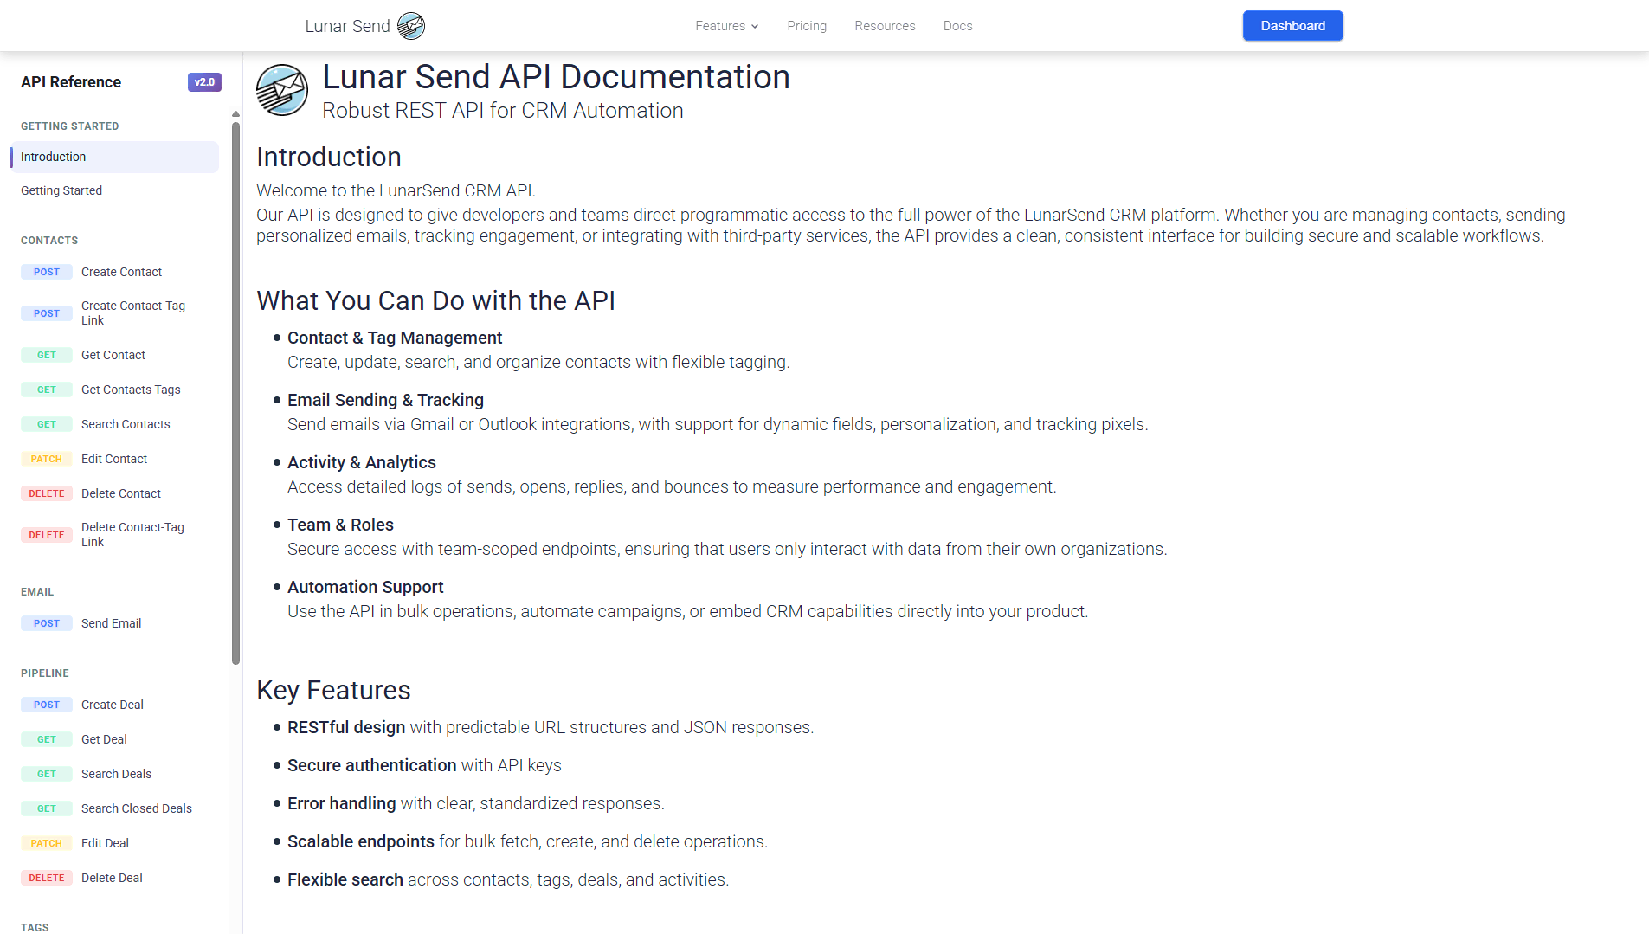Click the Lunar Send logo icon in navbar
Screen dimensions: 1649x934
(411, 26)
